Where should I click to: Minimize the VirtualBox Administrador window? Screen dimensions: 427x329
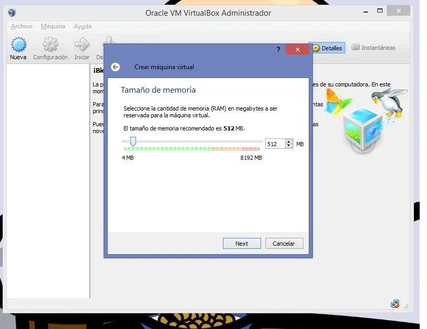coord(366,12)
